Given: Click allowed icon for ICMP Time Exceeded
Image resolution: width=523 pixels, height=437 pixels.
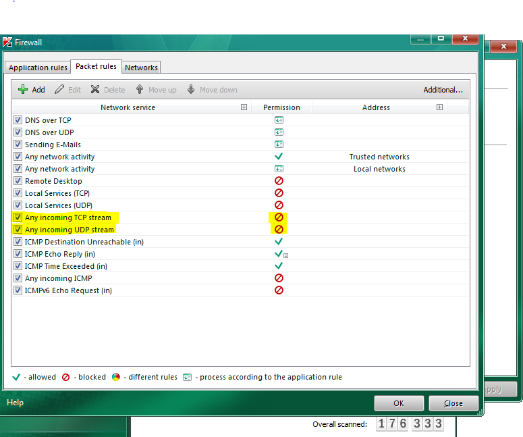Looking at the screenshot, I should 279,265.
